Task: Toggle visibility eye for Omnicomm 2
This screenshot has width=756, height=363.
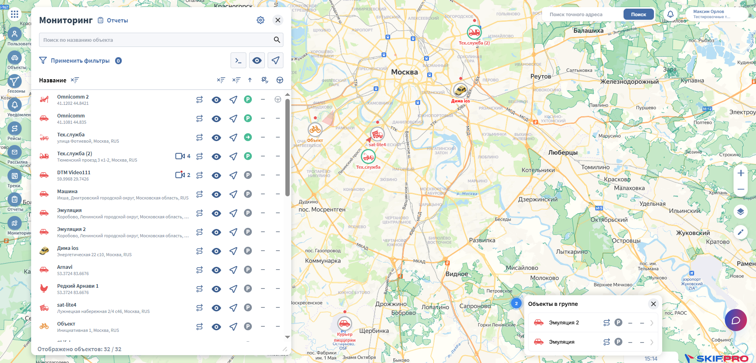Action: [216, 100]
